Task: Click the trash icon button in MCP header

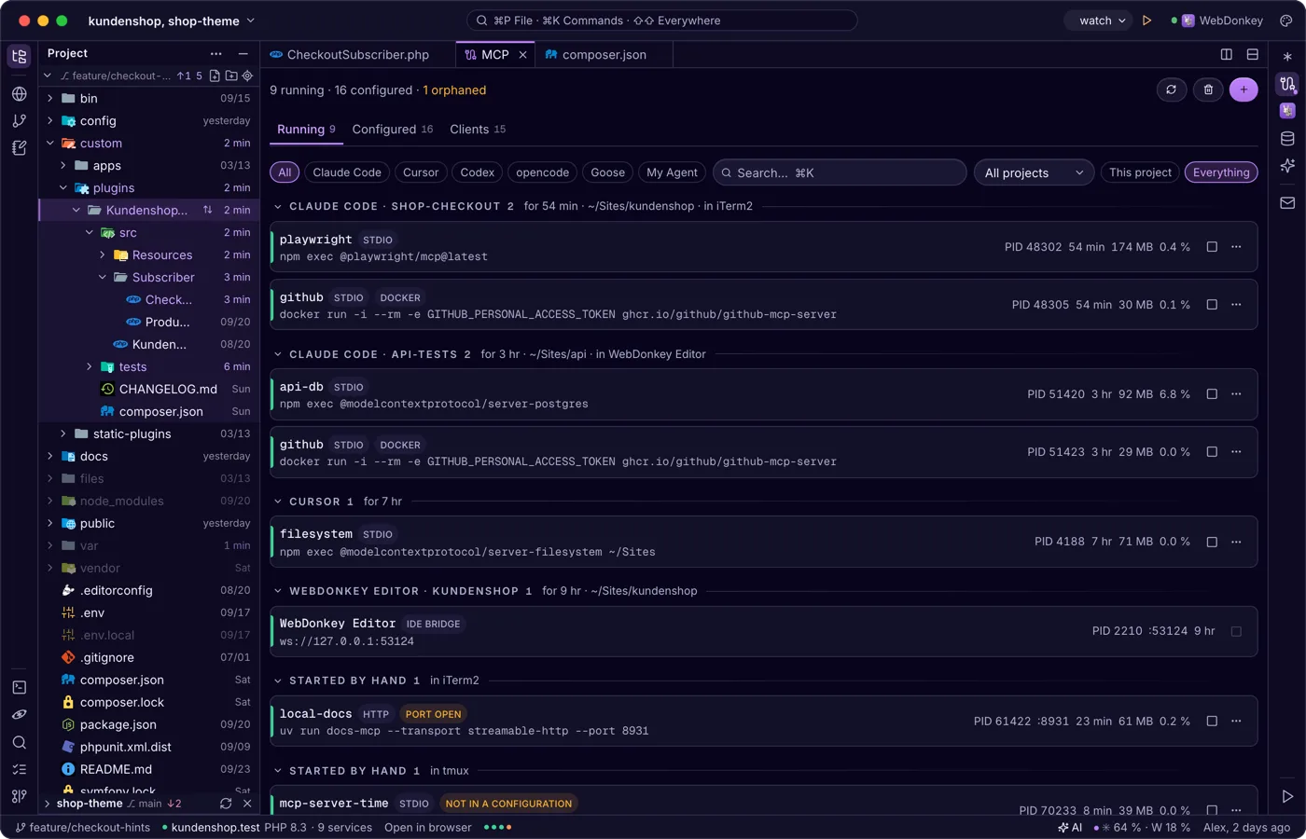Action: 1208,89
